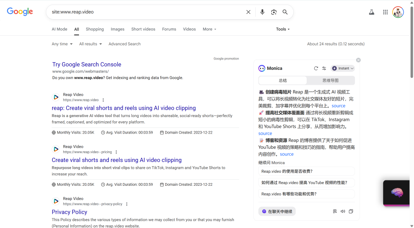
Task: Open Search Labs flask icon
Action: click(371, 12)
